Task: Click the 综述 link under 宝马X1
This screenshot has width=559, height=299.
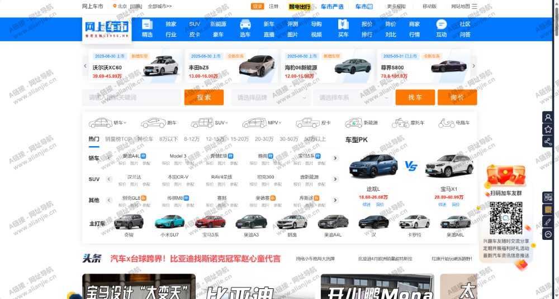Action: 442,205
